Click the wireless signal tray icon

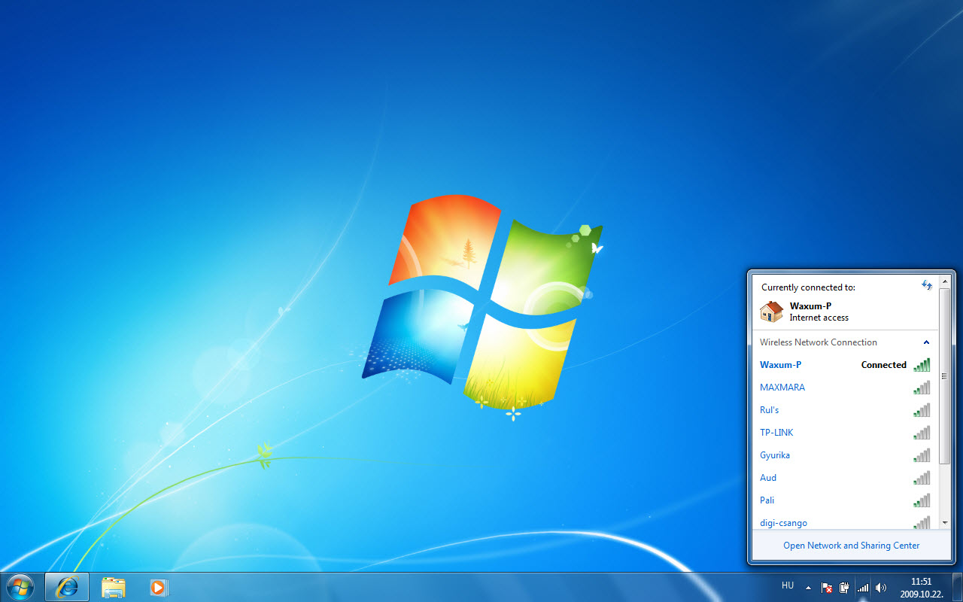863,588
